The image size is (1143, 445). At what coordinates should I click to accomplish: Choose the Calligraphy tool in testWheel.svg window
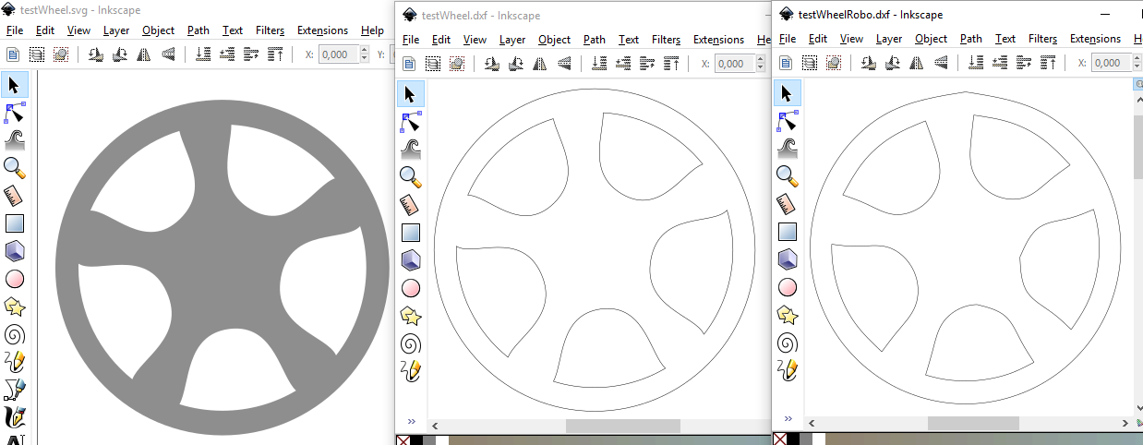tap(14, 416)
